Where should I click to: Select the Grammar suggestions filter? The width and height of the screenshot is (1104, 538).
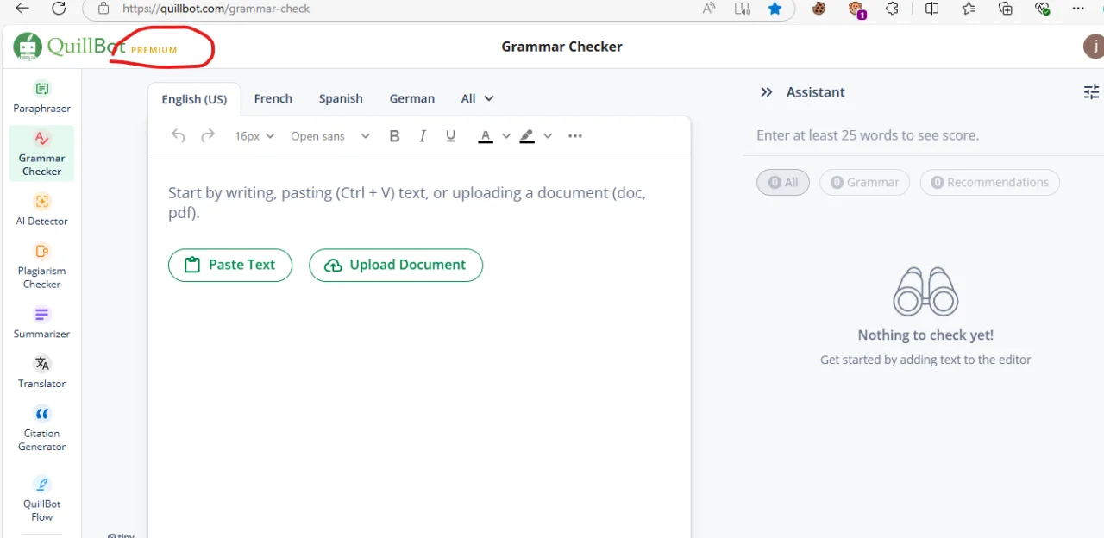(864, 182)
